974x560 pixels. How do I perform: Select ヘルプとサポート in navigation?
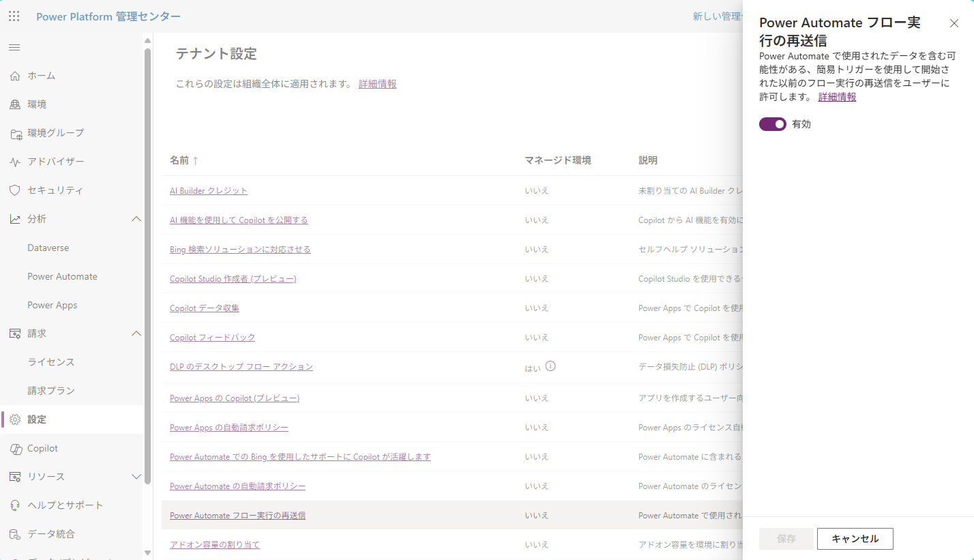pos(65,505)
